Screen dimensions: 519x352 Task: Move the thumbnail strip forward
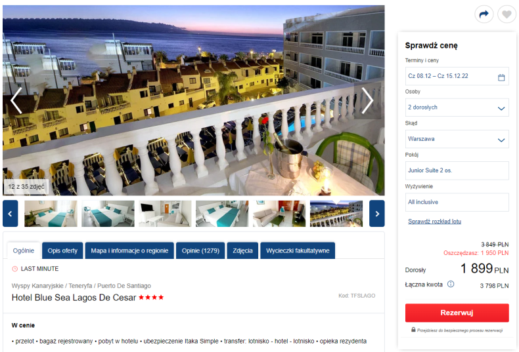(x=377, y=214)
